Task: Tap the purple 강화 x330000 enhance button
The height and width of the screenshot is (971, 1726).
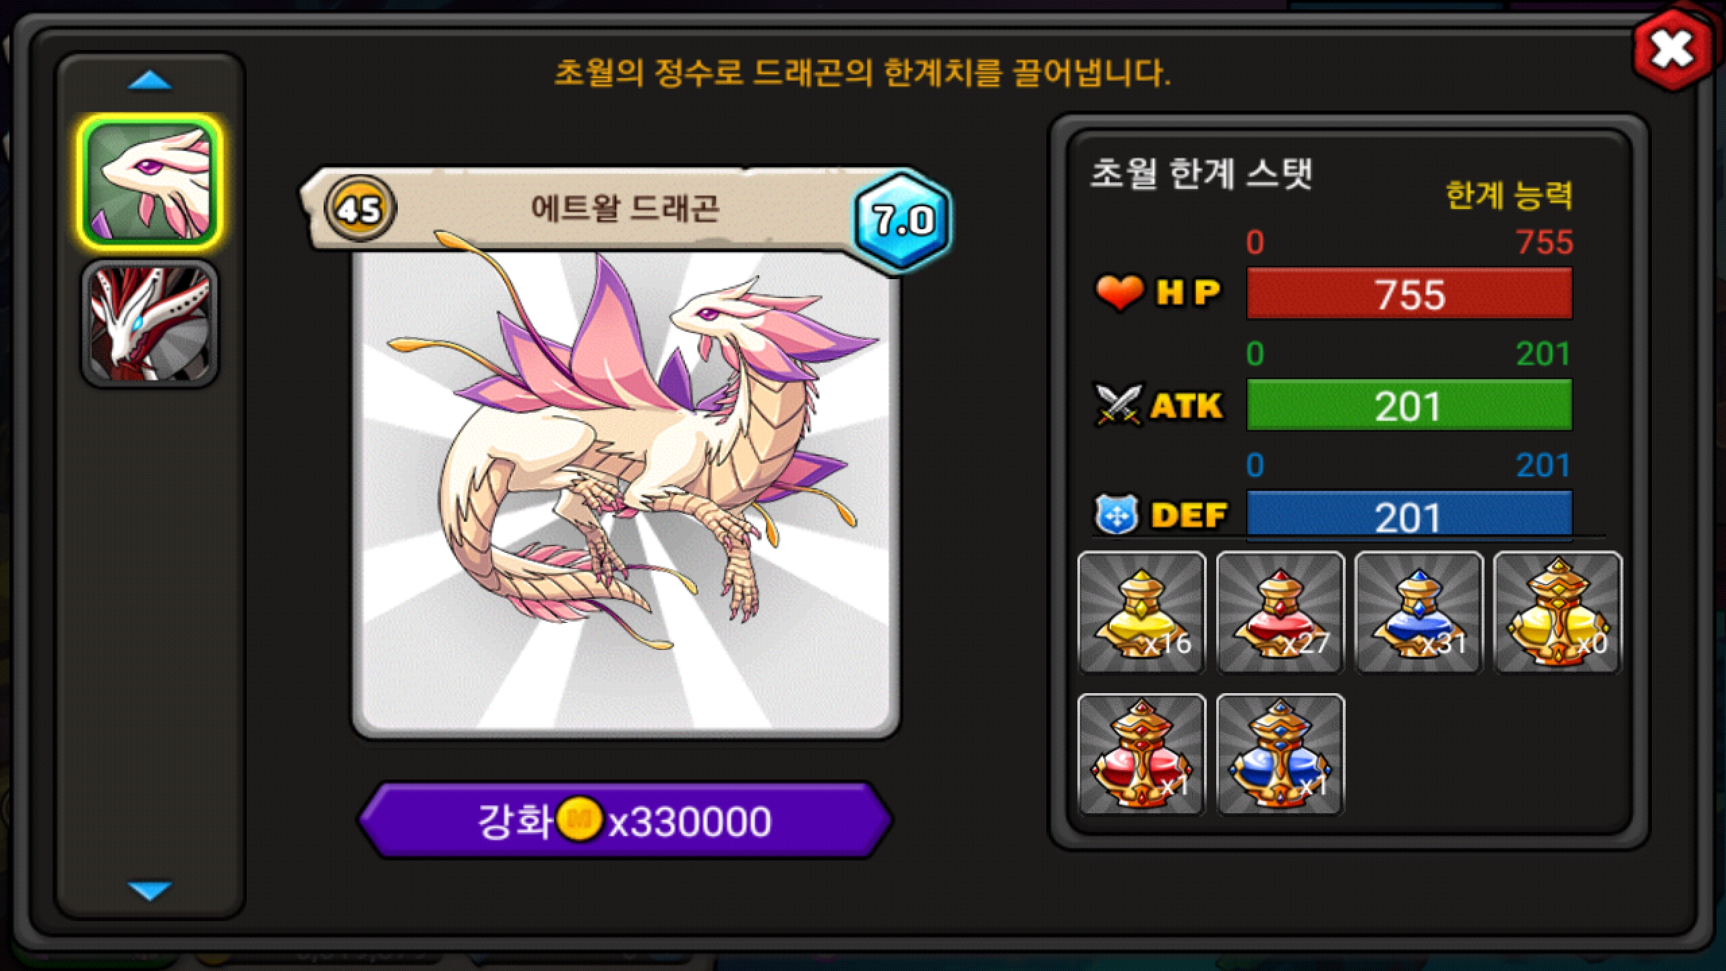Action: pos(625,821)
